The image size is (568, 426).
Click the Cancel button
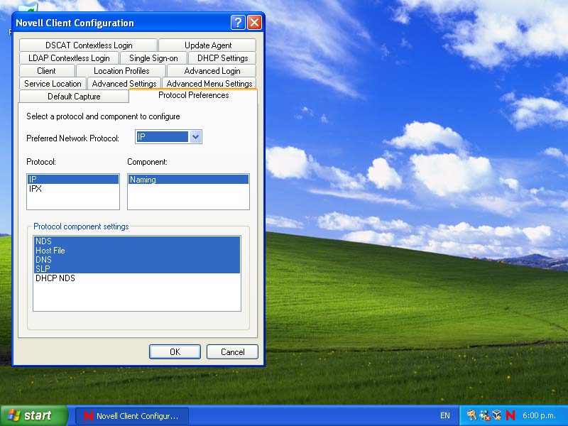233,351
